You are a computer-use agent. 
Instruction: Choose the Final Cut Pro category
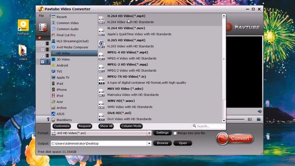(74, 35)
